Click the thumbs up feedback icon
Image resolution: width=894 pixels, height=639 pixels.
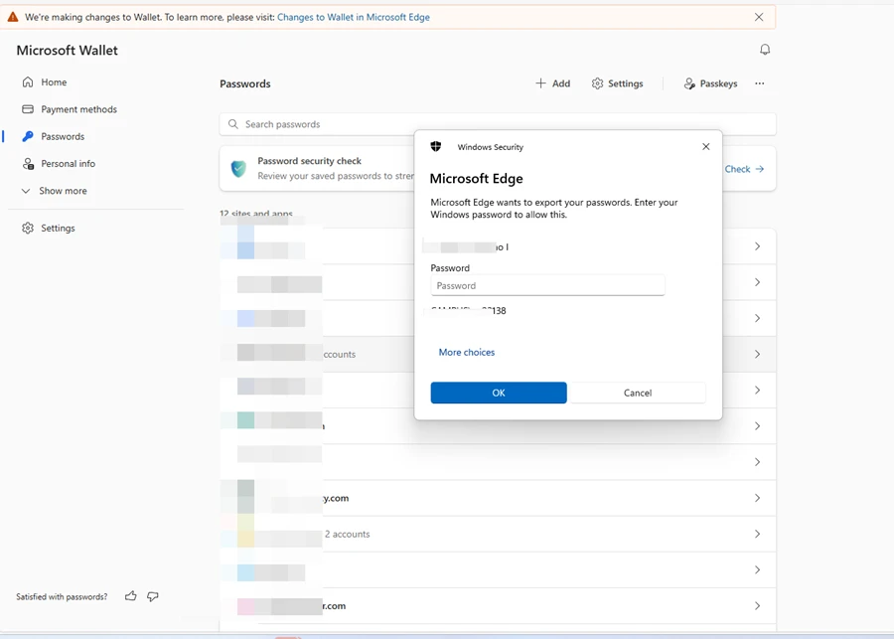tap(131, 596)
